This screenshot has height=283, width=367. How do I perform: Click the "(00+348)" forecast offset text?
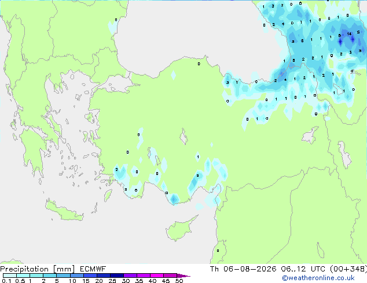click(348, 269)
